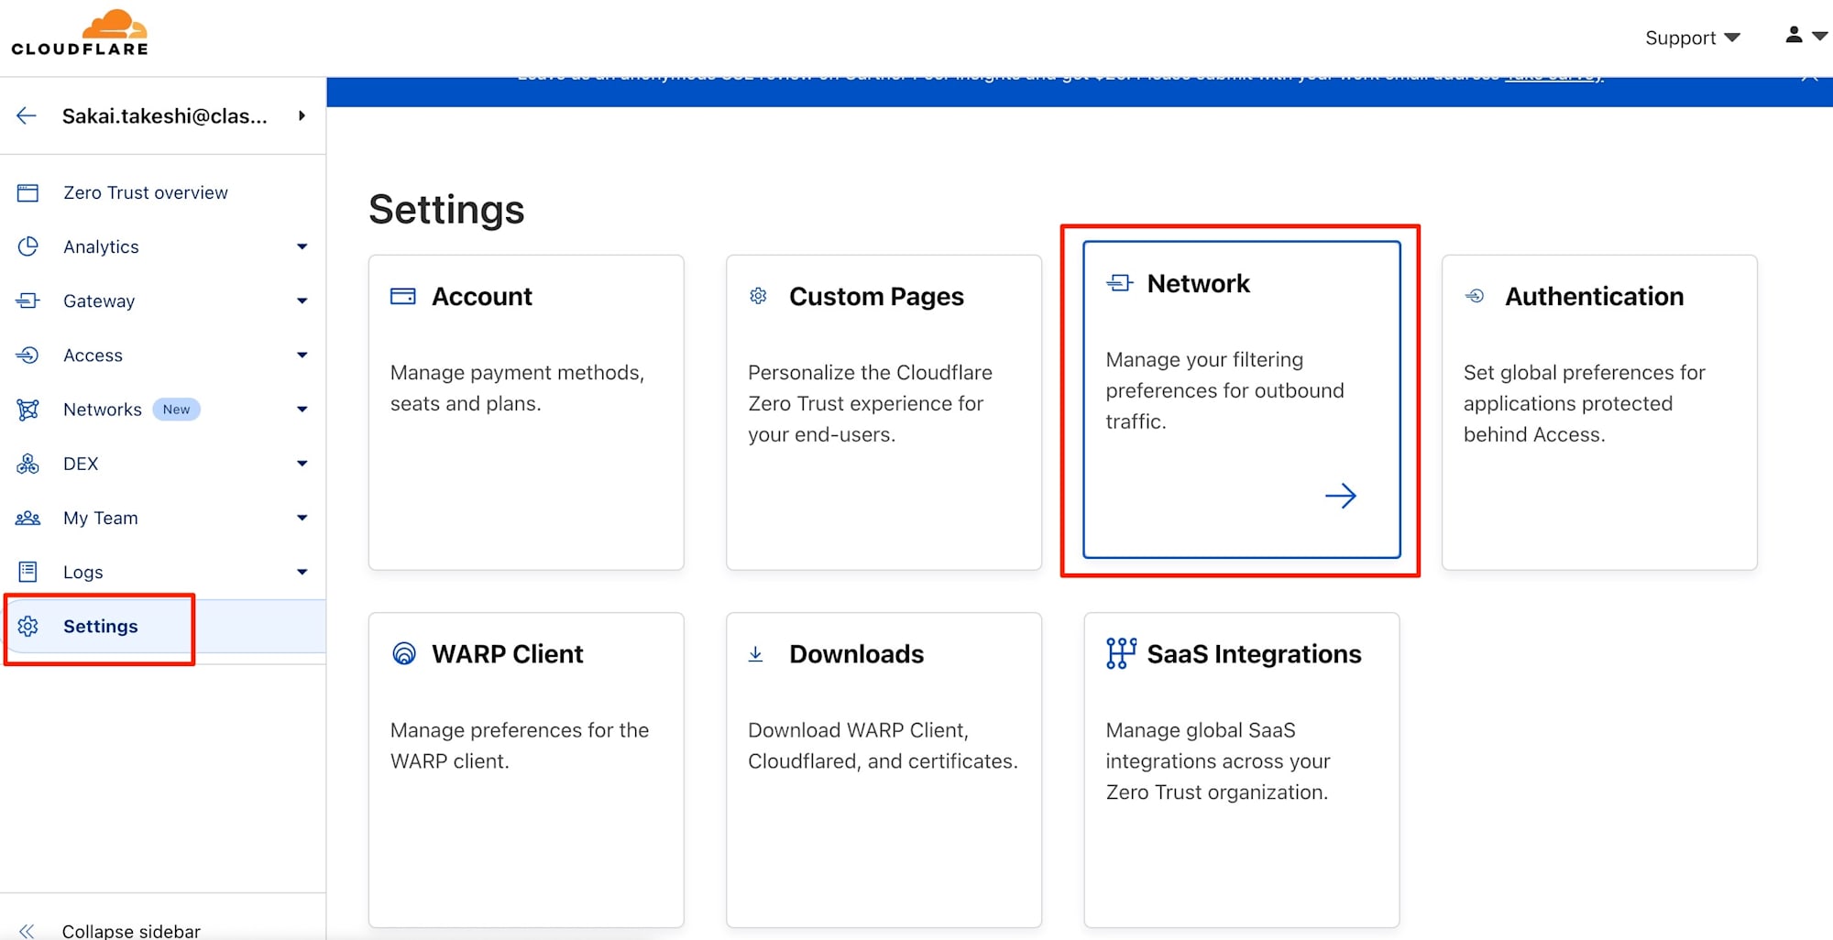Click the DEX sidebar icon

pyautogui.click(x=28, y=464)
